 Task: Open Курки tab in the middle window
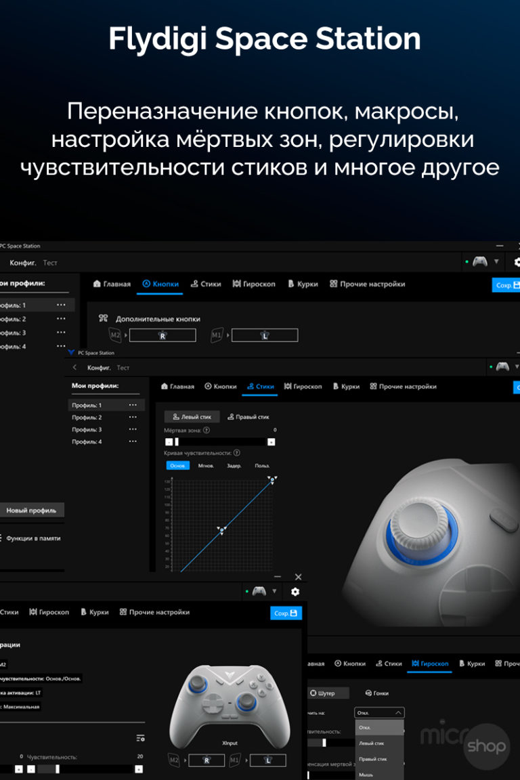(347, 387)
